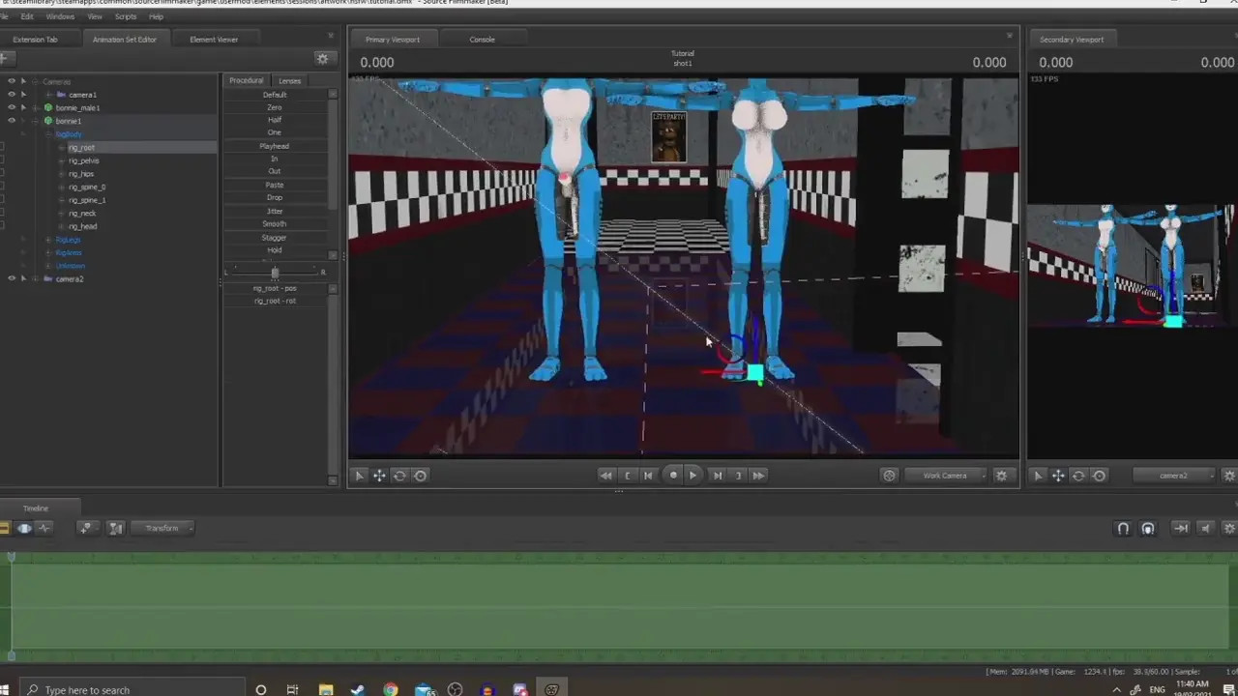Select the primary viewport screen-manipulator tool
Screen dimensions: 1238x696
420,476
